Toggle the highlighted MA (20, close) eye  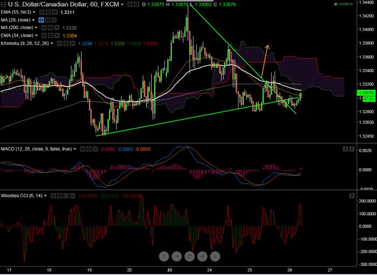[x=41, y=20]
